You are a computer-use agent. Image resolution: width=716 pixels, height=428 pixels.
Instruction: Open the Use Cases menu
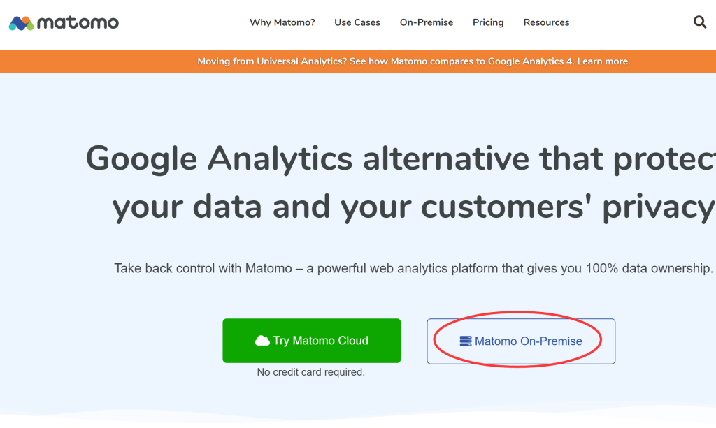pyautogui.click(x=357, y=22)
